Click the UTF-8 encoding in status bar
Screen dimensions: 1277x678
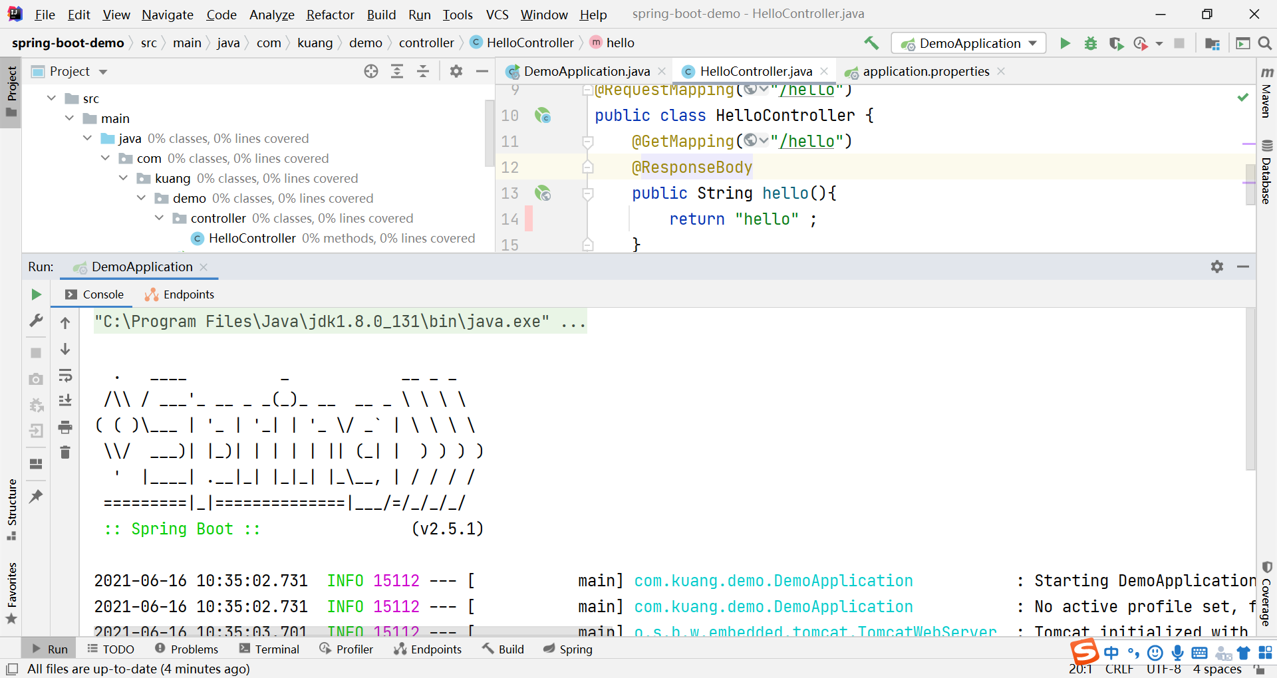[1164, 669]
